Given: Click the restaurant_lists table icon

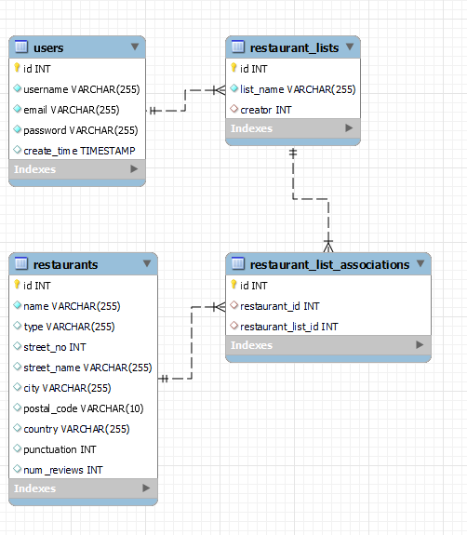Looking at the screenshot, I should pyautogui.click(x=238, y=47).
